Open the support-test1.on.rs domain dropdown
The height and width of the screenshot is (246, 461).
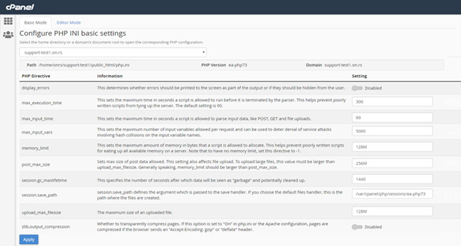[113, 53]
